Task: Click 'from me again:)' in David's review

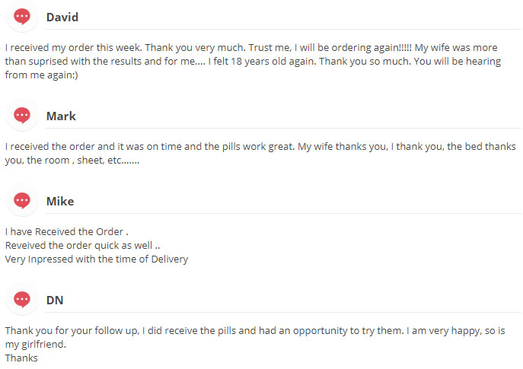Action: (41, 75)
